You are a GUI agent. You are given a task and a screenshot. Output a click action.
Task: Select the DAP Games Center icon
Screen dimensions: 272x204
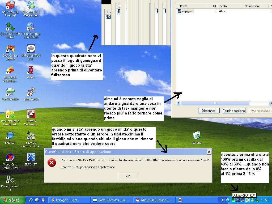[10, 52]
